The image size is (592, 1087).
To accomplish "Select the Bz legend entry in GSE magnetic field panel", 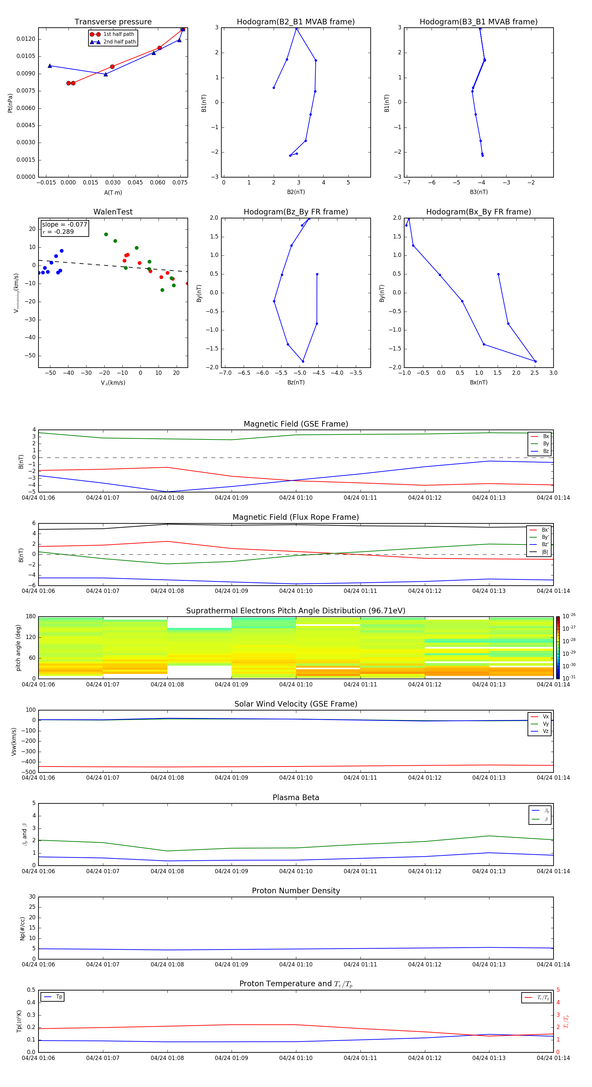I will [x=540, y=451].
